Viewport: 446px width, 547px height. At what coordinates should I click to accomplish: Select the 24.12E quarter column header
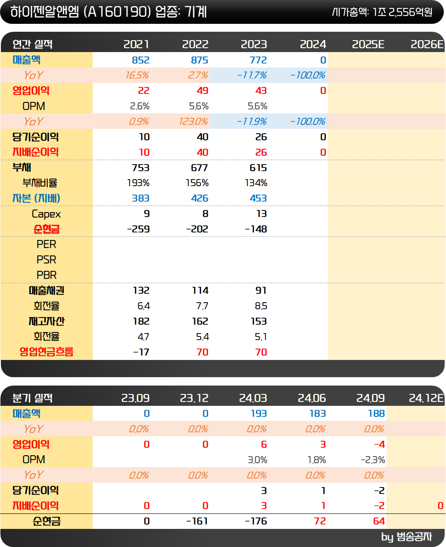coord(426,398)
